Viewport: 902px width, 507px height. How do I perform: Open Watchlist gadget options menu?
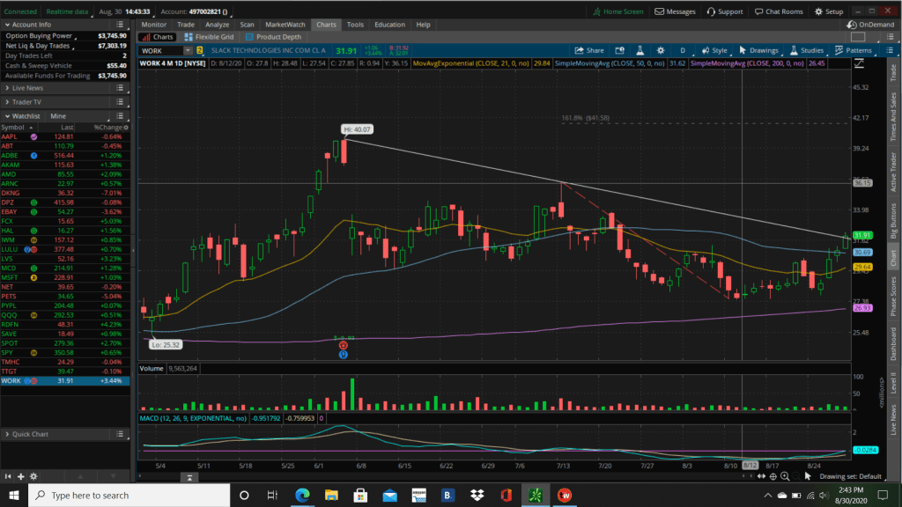(120, 116)
